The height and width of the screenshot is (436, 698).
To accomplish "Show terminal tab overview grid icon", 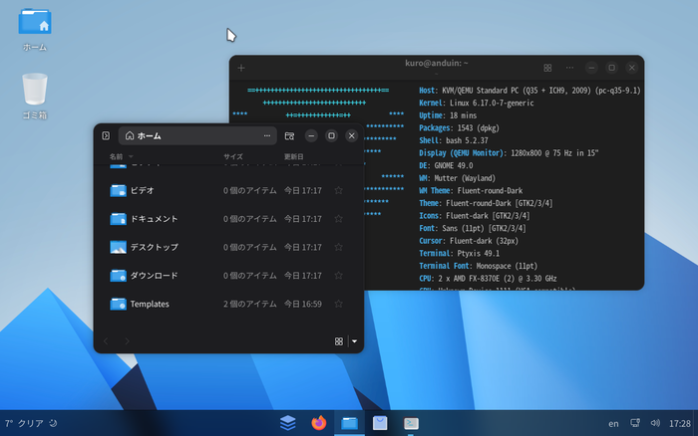I will coord(547,68).
